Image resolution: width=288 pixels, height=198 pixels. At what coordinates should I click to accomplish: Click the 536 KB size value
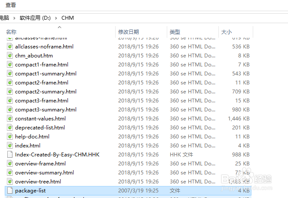click(x=241, y=47)
